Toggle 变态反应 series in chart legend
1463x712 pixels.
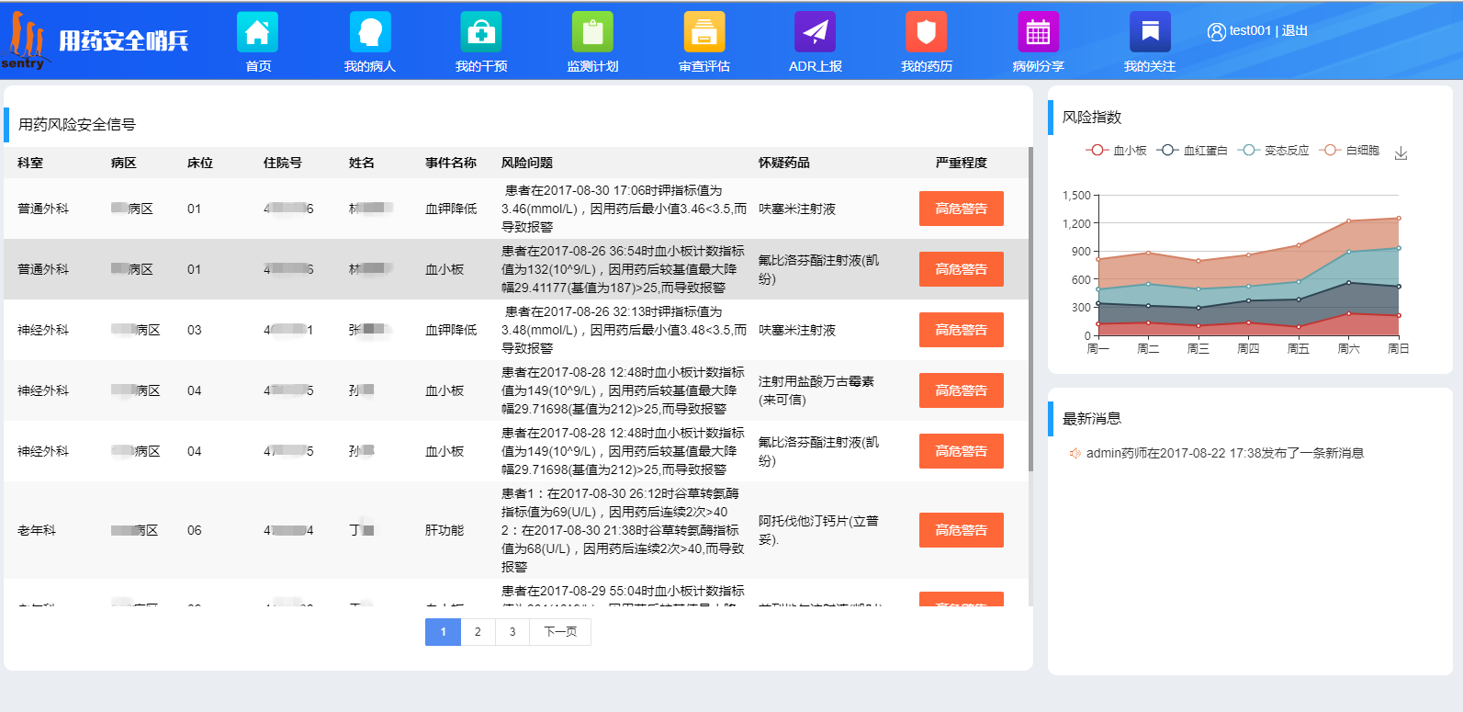click(x=1274, y=151)
